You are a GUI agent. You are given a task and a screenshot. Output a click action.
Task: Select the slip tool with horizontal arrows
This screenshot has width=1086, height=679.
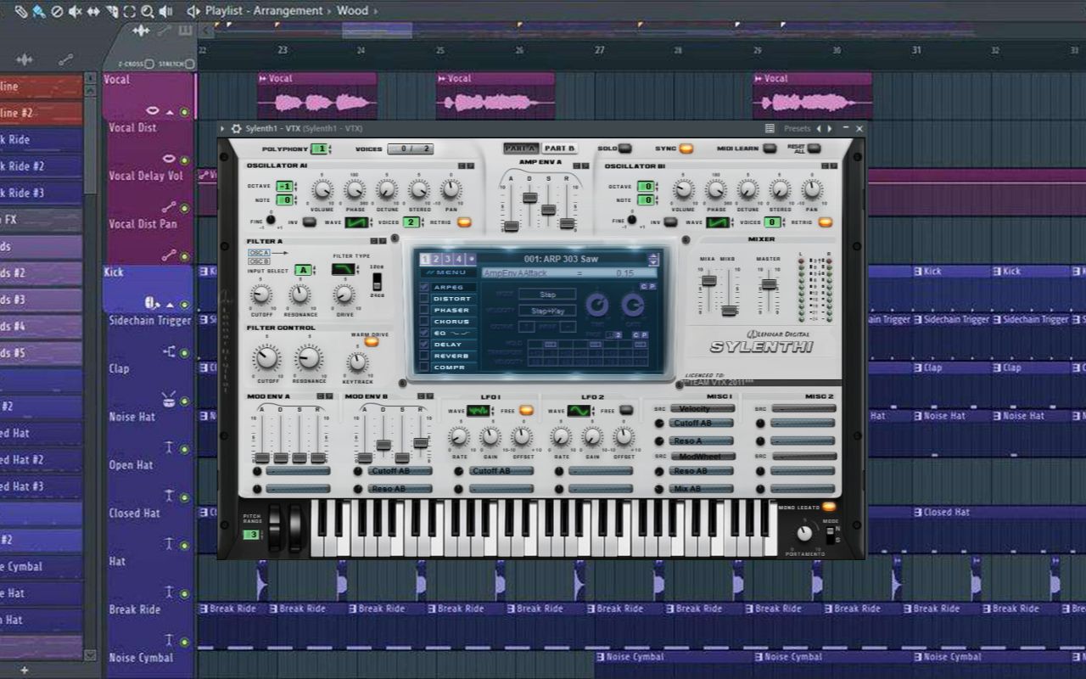[93, 11]
